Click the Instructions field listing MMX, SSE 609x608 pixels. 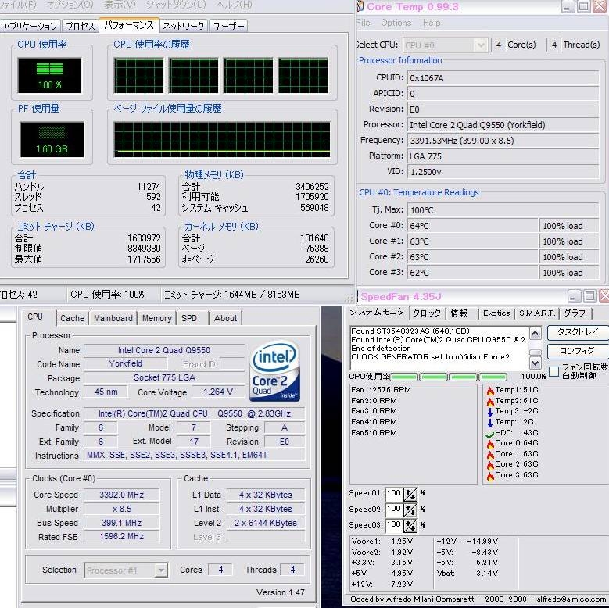195,456
